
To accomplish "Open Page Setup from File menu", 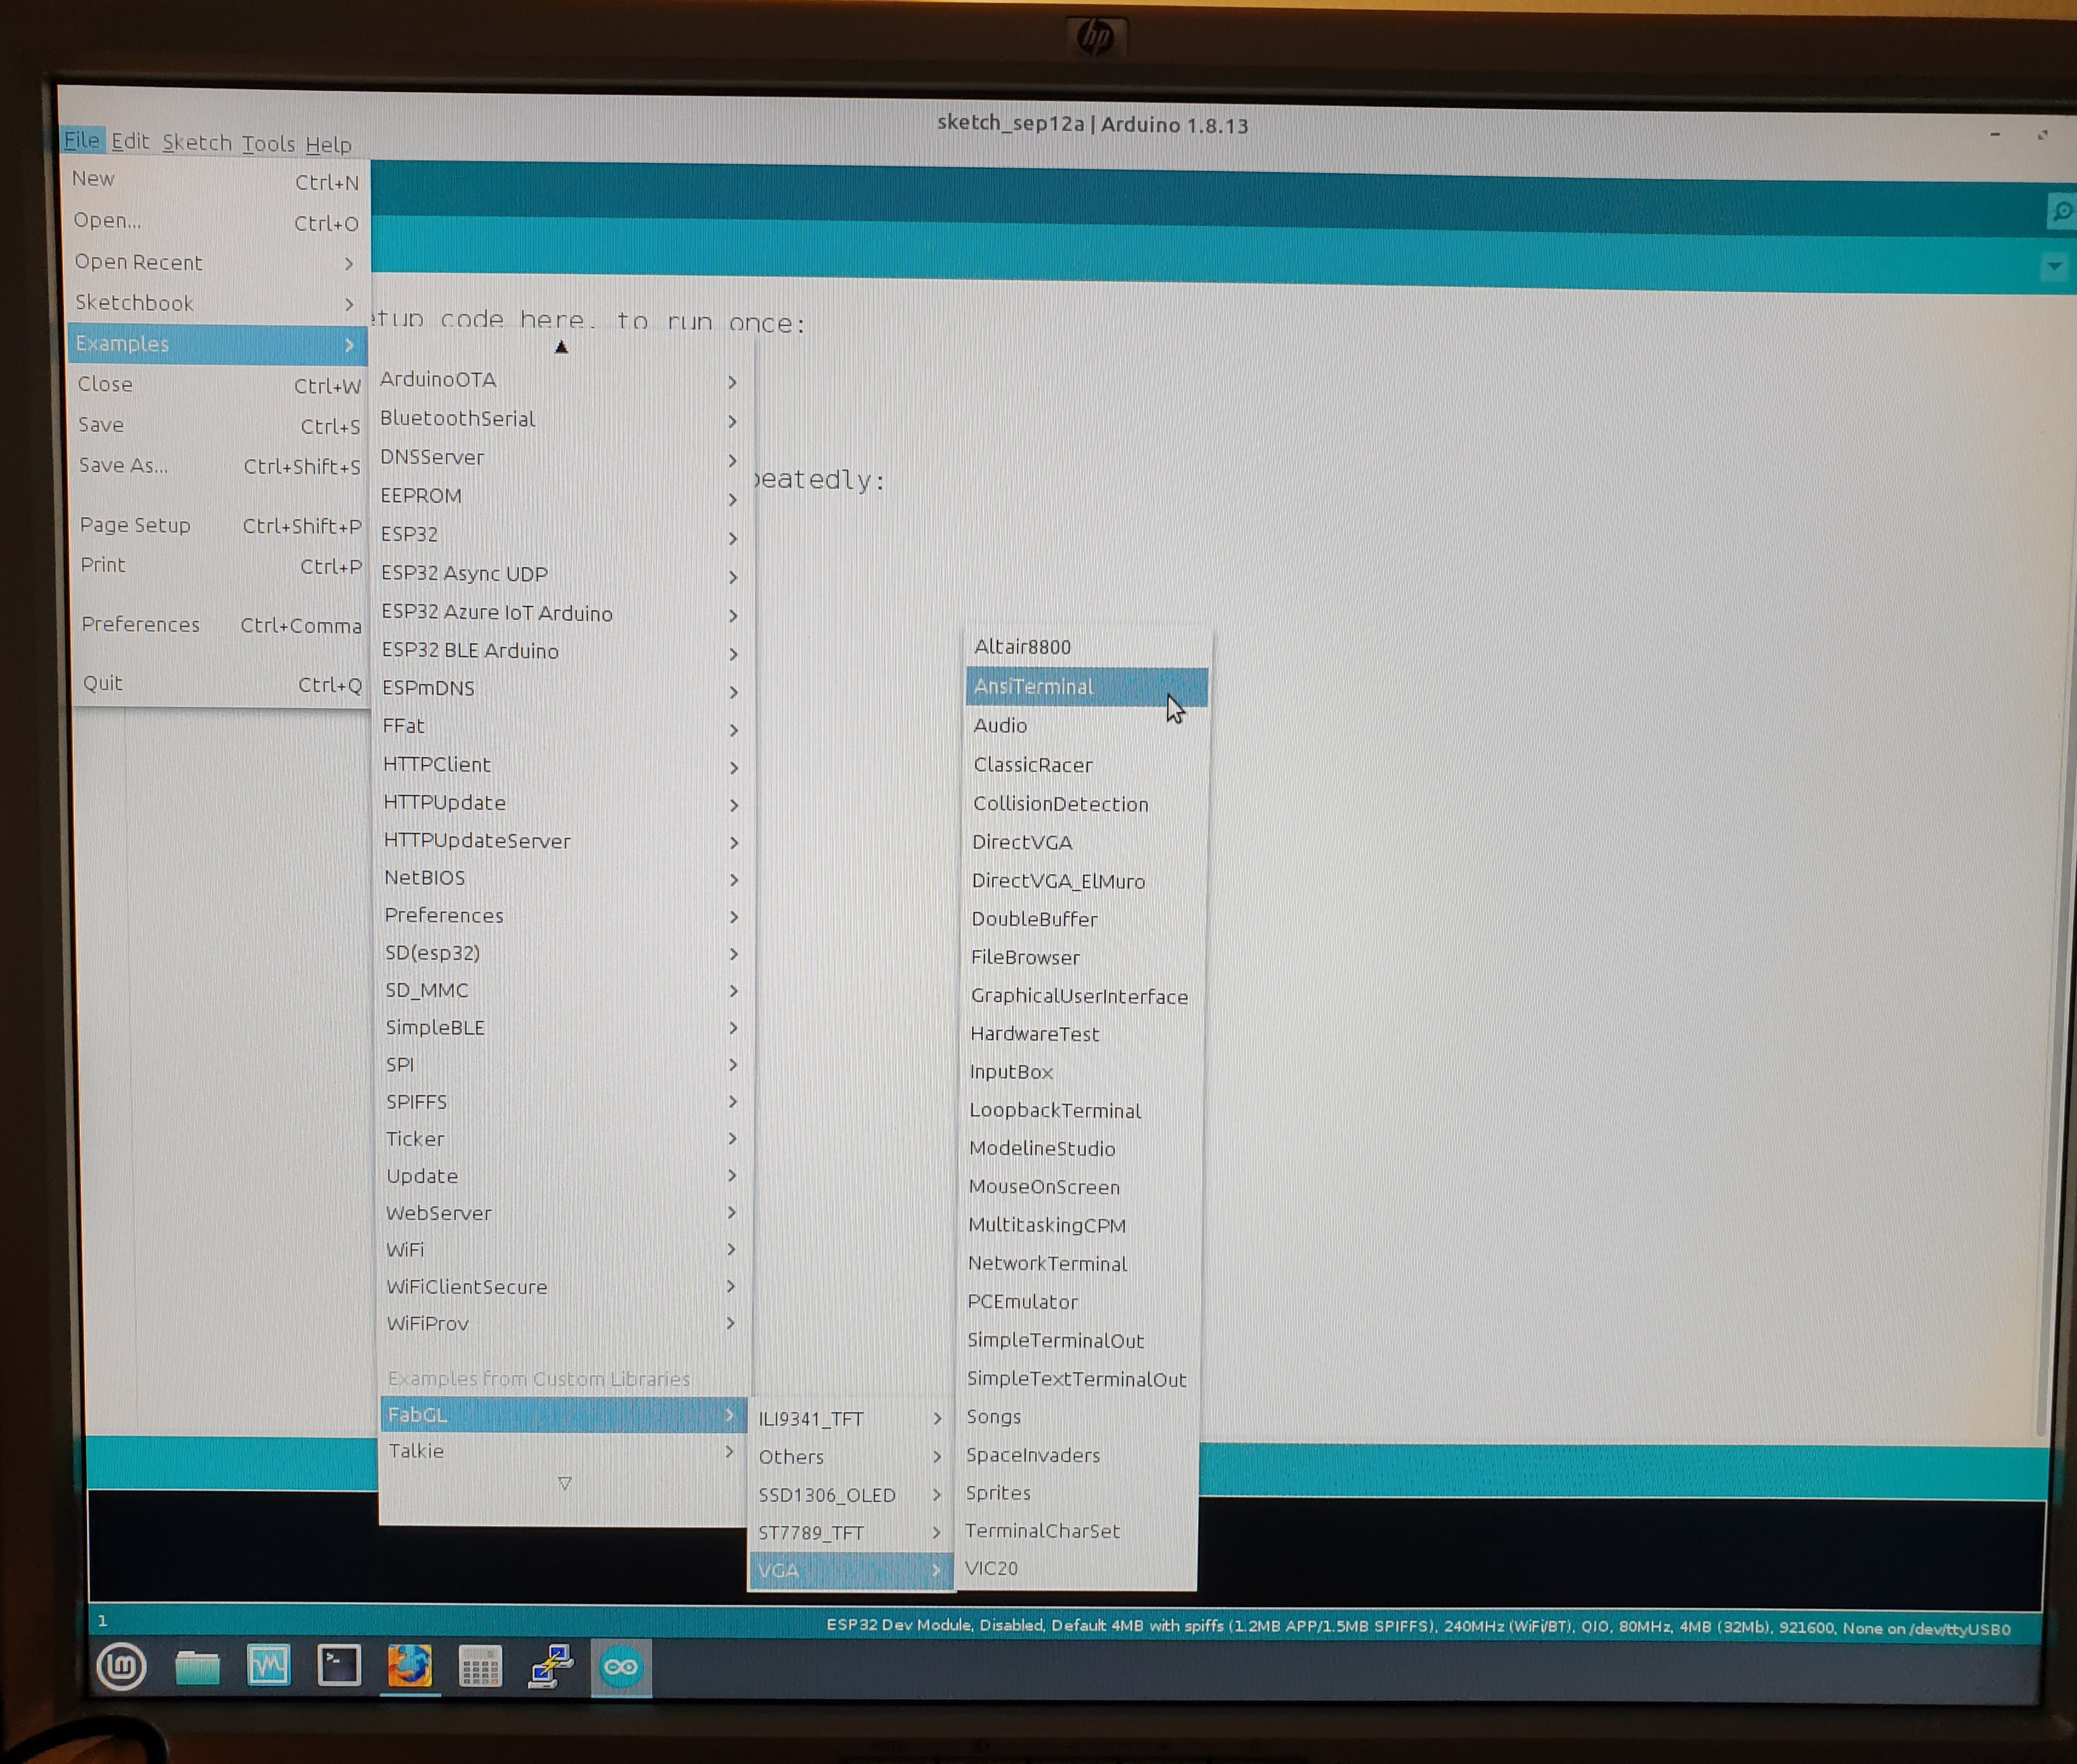I will click(x=221, y=525).
